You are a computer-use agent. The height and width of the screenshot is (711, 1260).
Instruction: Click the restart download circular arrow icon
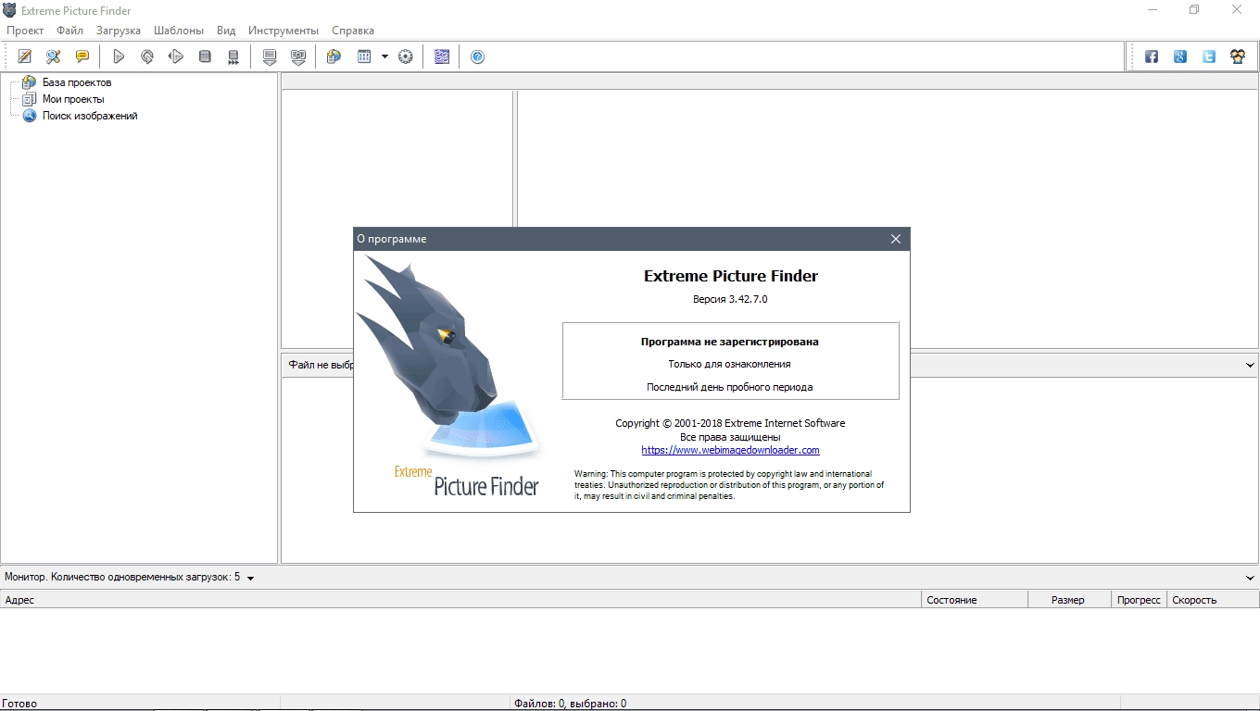[x=147, y=56]
